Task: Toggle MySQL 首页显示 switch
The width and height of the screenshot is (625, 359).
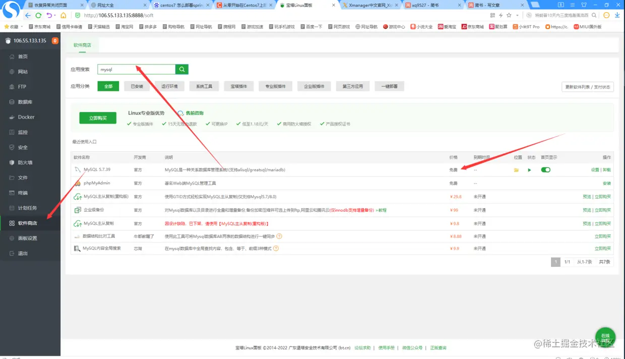Action: (545, 170)
